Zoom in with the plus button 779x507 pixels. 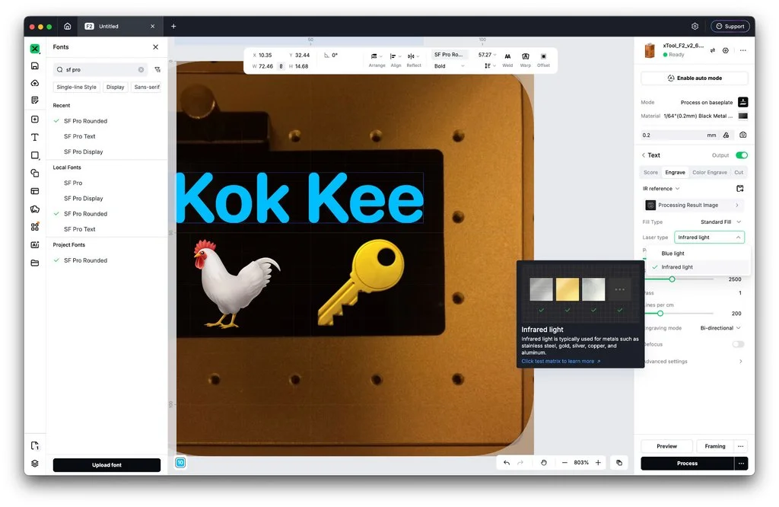598,463
